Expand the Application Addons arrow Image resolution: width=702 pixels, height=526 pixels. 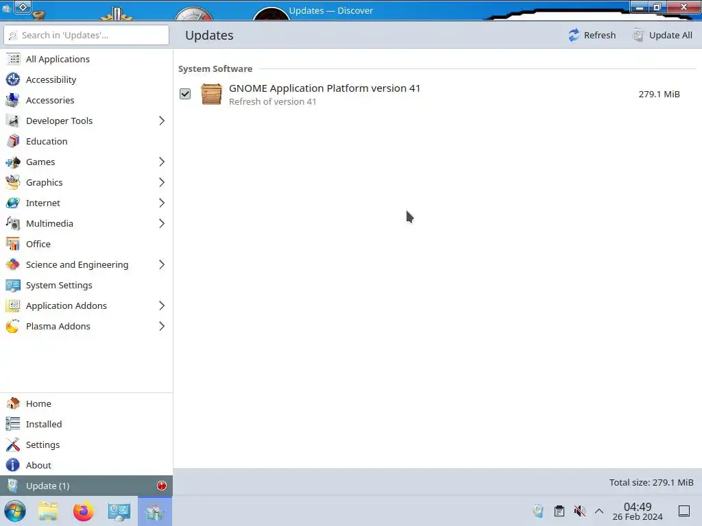tap(162, 306)
